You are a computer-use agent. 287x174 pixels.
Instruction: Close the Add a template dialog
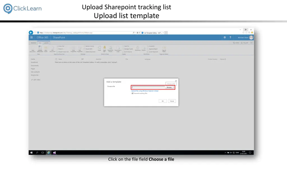point(176,81)
